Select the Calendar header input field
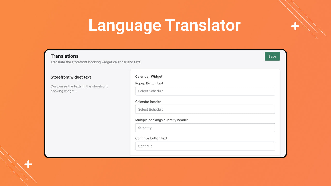Screen dimensions: 331x186 (205, 109)
